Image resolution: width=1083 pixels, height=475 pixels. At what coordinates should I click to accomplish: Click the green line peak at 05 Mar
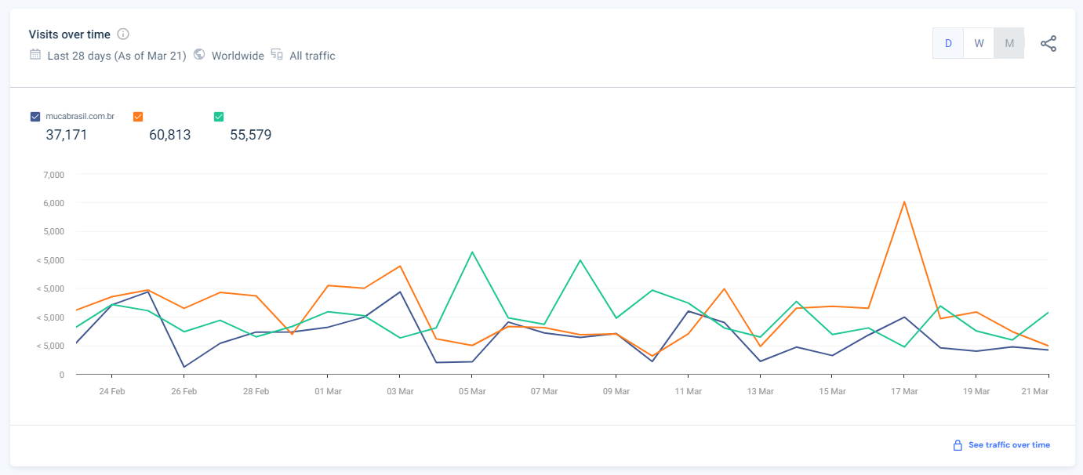(472, 252)
